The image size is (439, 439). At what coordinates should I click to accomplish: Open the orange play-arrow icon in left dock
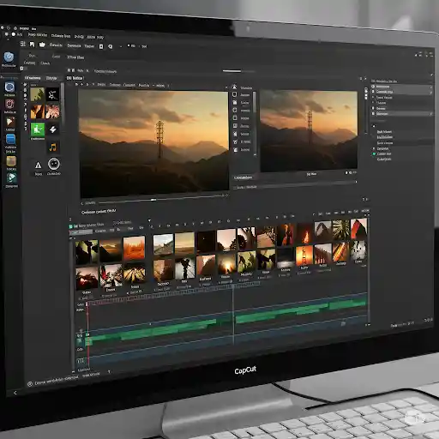tap(10, 122)
